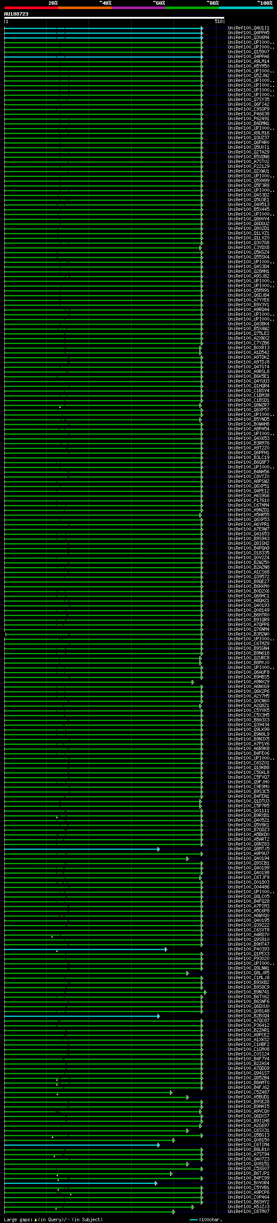Click label UniRef100_A9LM16
The width and height of the screenshot is (277, 1223).
coord(248,133)
